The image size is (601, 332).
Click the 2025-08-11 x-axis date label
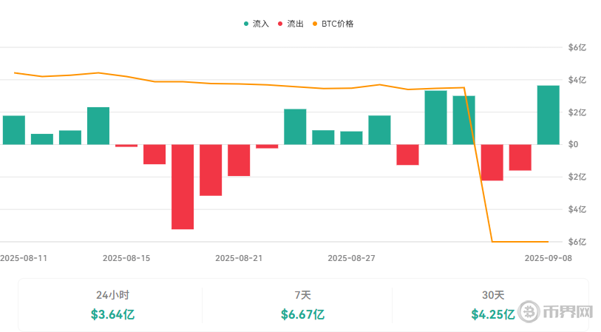[24, 258]
